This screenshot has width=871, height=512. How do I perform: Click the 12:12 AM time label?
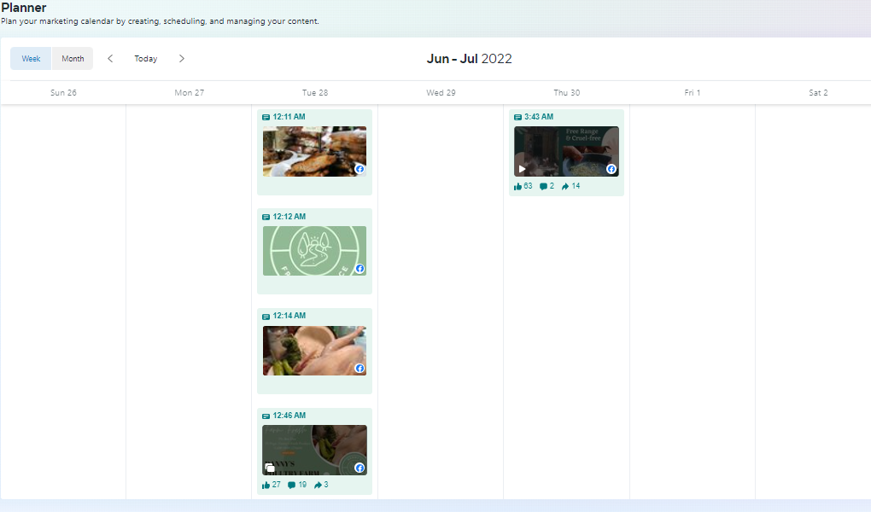click(x=289, y=217)
